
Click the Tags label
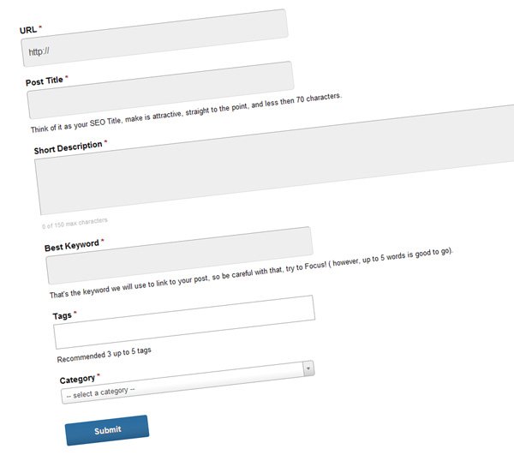62,315
